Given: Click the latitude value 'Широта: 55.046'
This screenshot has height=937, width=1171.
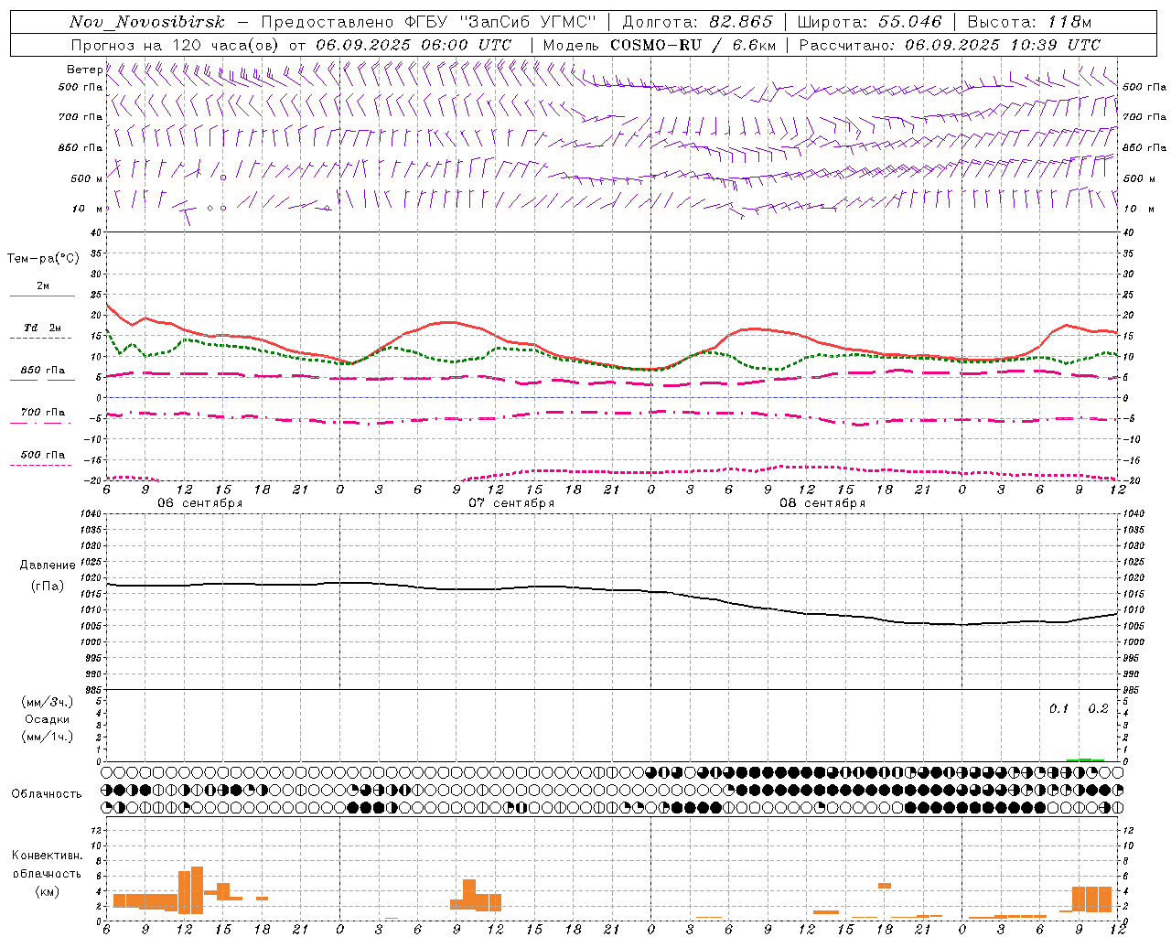Looking at the screenshot, I should (870, 22).
